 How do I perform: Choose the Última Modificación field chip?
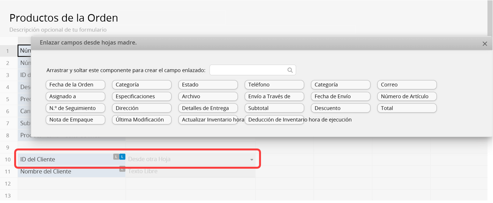click(142, 120)
